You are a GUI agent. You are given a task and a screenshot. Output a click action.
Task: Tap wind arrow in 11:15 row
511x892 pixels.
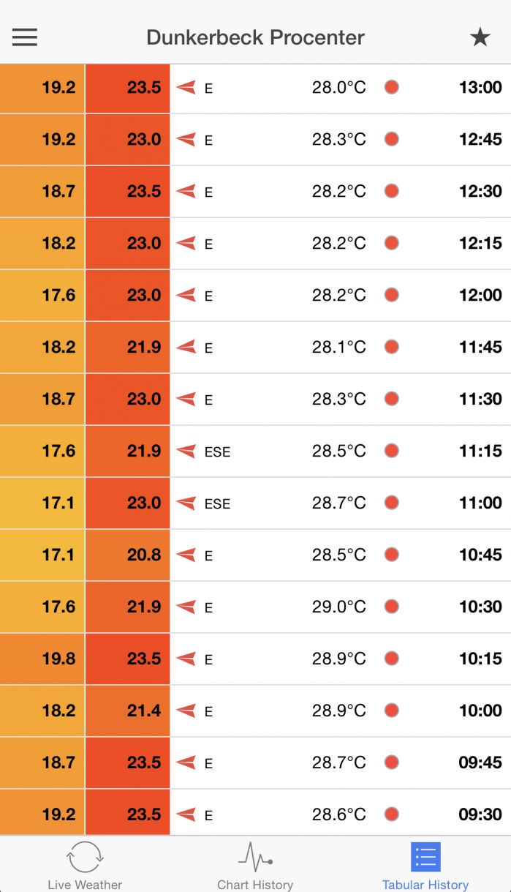click(186, 451)
